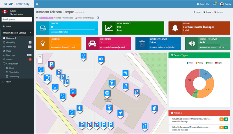The height and width of the screenshot is (134, 233).
Task: Select the waste bin marker near top-left lights
Action: tap(47, 79)
